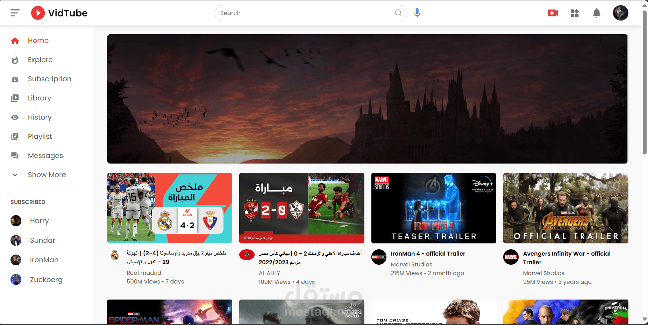Click the Messages chat icon
This screenshot has width=648, height=325.
15,156
